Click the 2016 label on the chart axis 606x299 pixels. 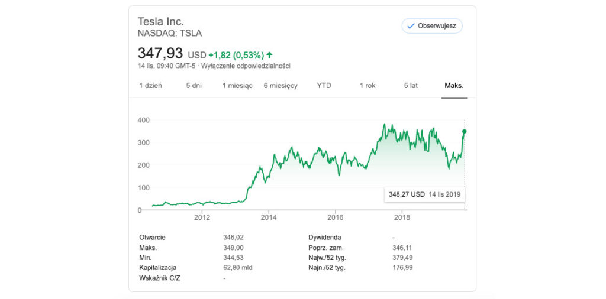(x=336, y=217)
